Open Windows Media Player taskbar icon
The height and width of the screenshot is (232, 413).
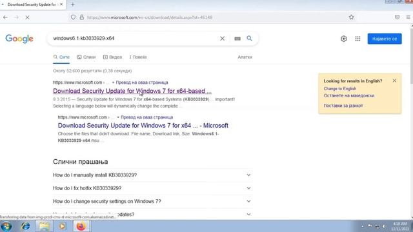pyautogui.click(x=63, y=226)
